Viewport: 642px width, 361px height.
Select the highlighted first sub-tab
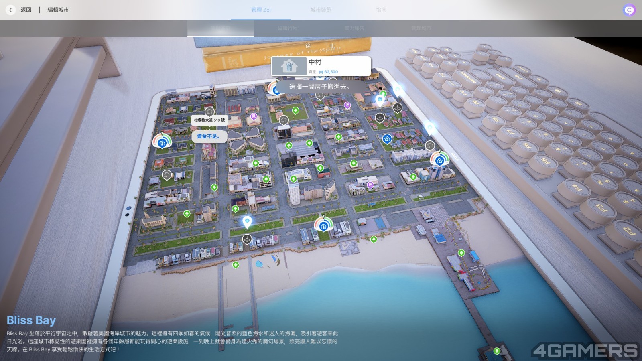click(x=221, y=28)
